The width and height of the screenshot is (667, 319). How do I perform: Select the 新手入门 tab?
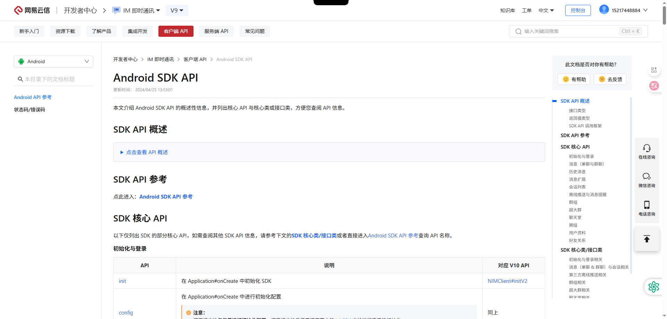(x=29, y=31)
